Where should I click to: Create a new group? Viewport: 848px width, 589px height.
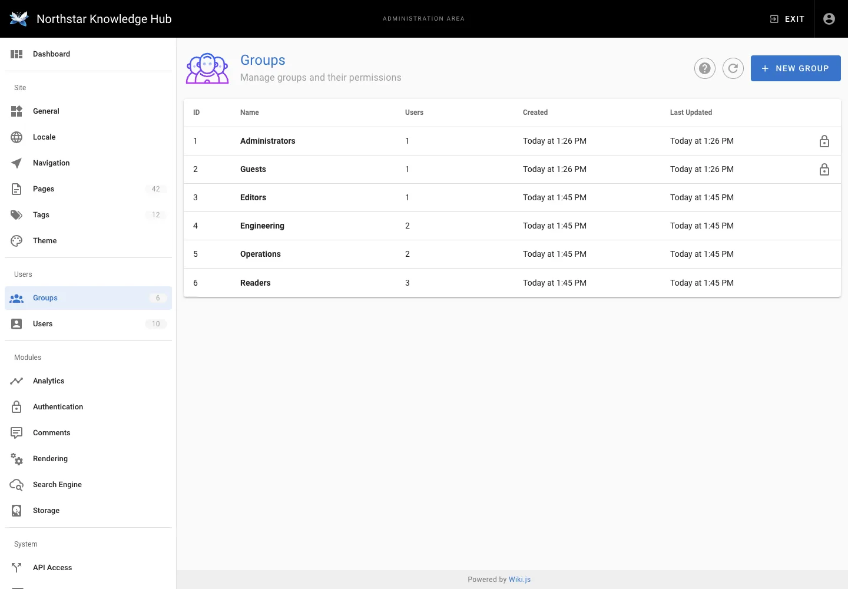tap(796, 68)
